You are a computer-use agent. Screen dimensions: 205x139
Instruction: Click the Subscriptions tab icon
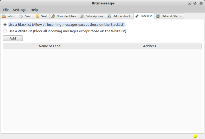click(x=82, y=16)
